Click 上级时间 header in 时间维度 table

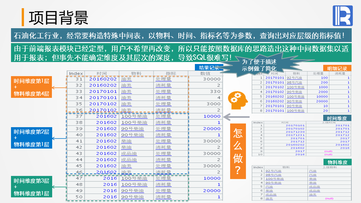[x=329, y=123]
